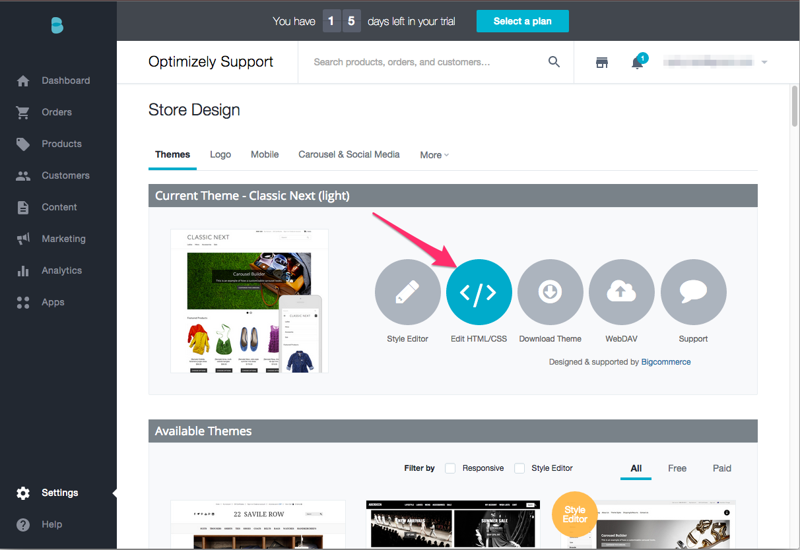The image size is (800, 550).
Task: Open the Help menu label
Action: coord(52,524)
